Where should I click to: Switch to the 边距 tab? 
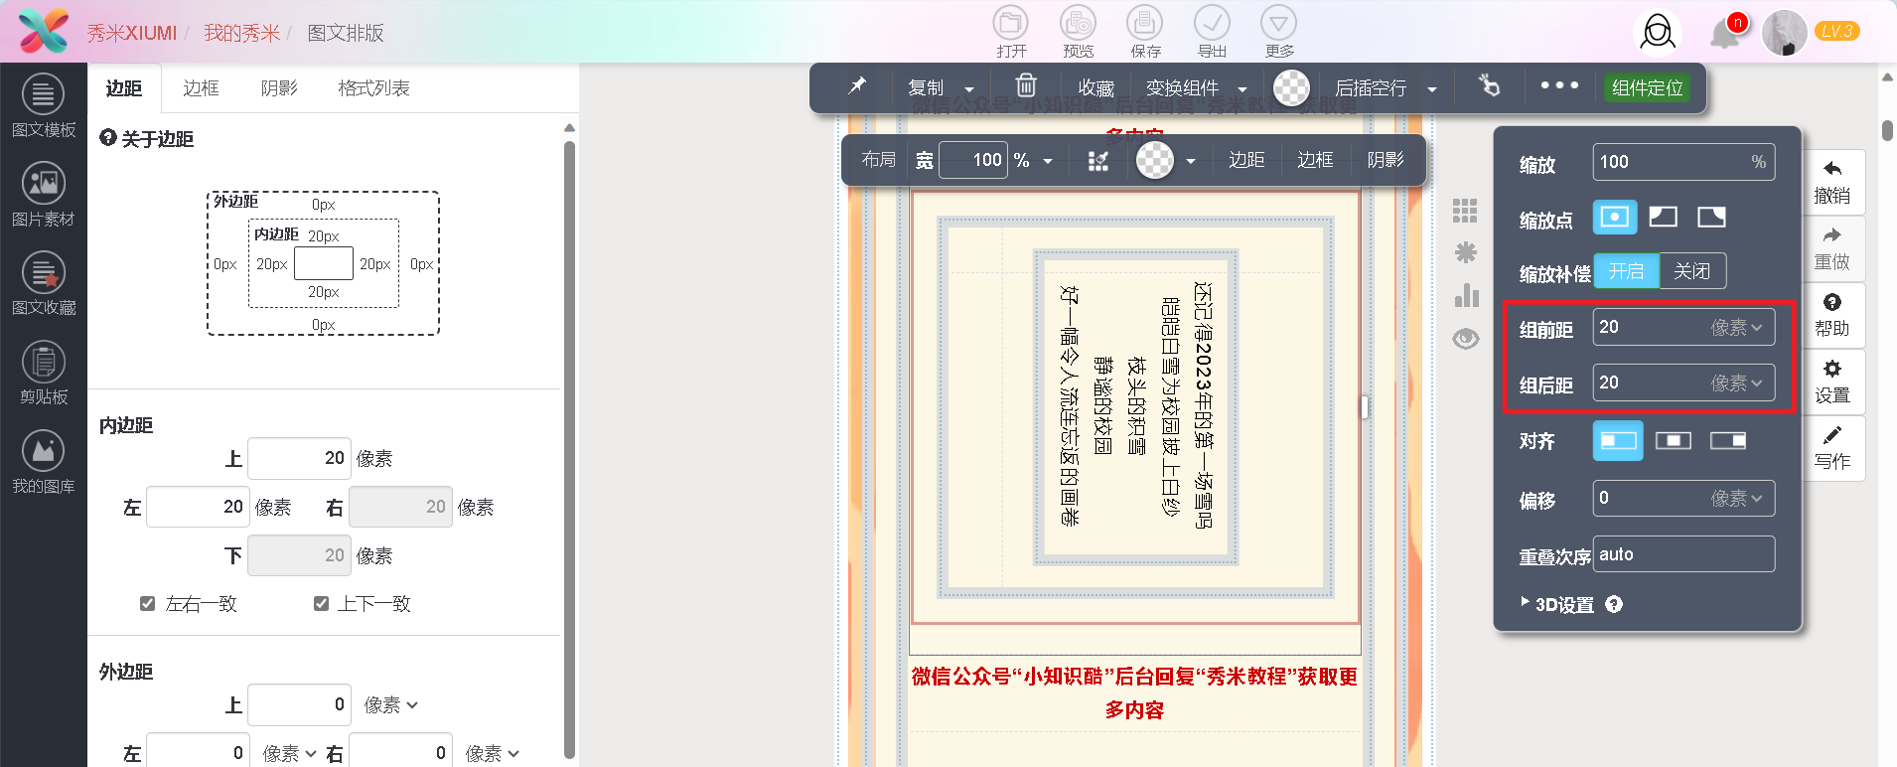click(x=124, y=88)
